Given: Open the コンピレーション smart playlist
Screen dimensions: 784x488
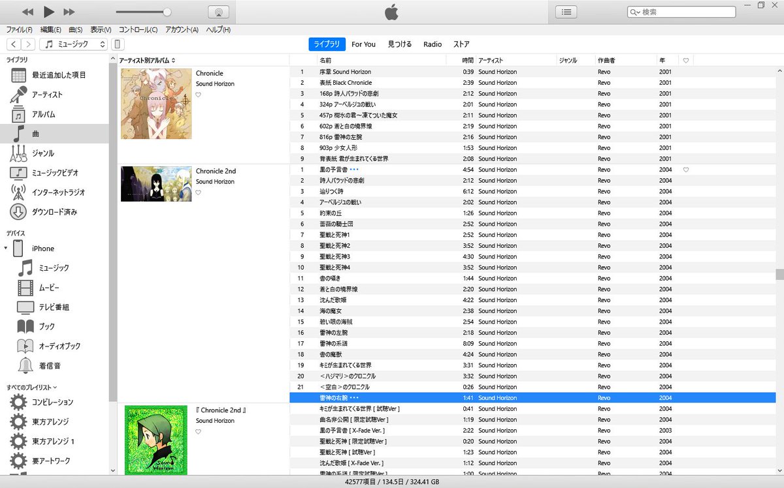Looking at the screenshot, I should [x=53, y=402].
